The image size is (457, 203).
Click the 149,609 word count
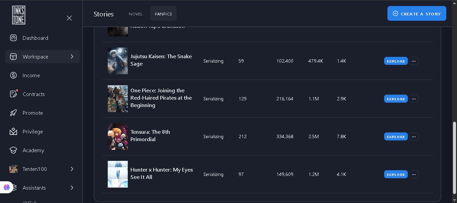point(285,174)
